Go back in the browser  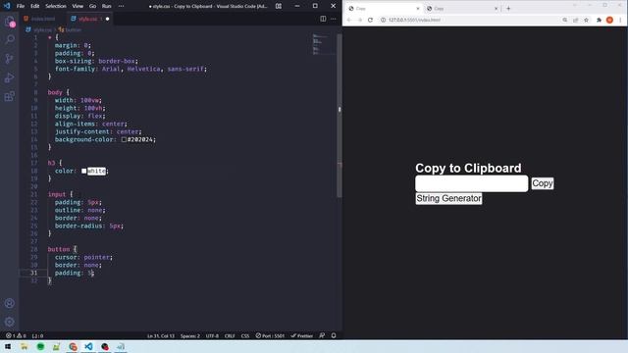point(349,20)
